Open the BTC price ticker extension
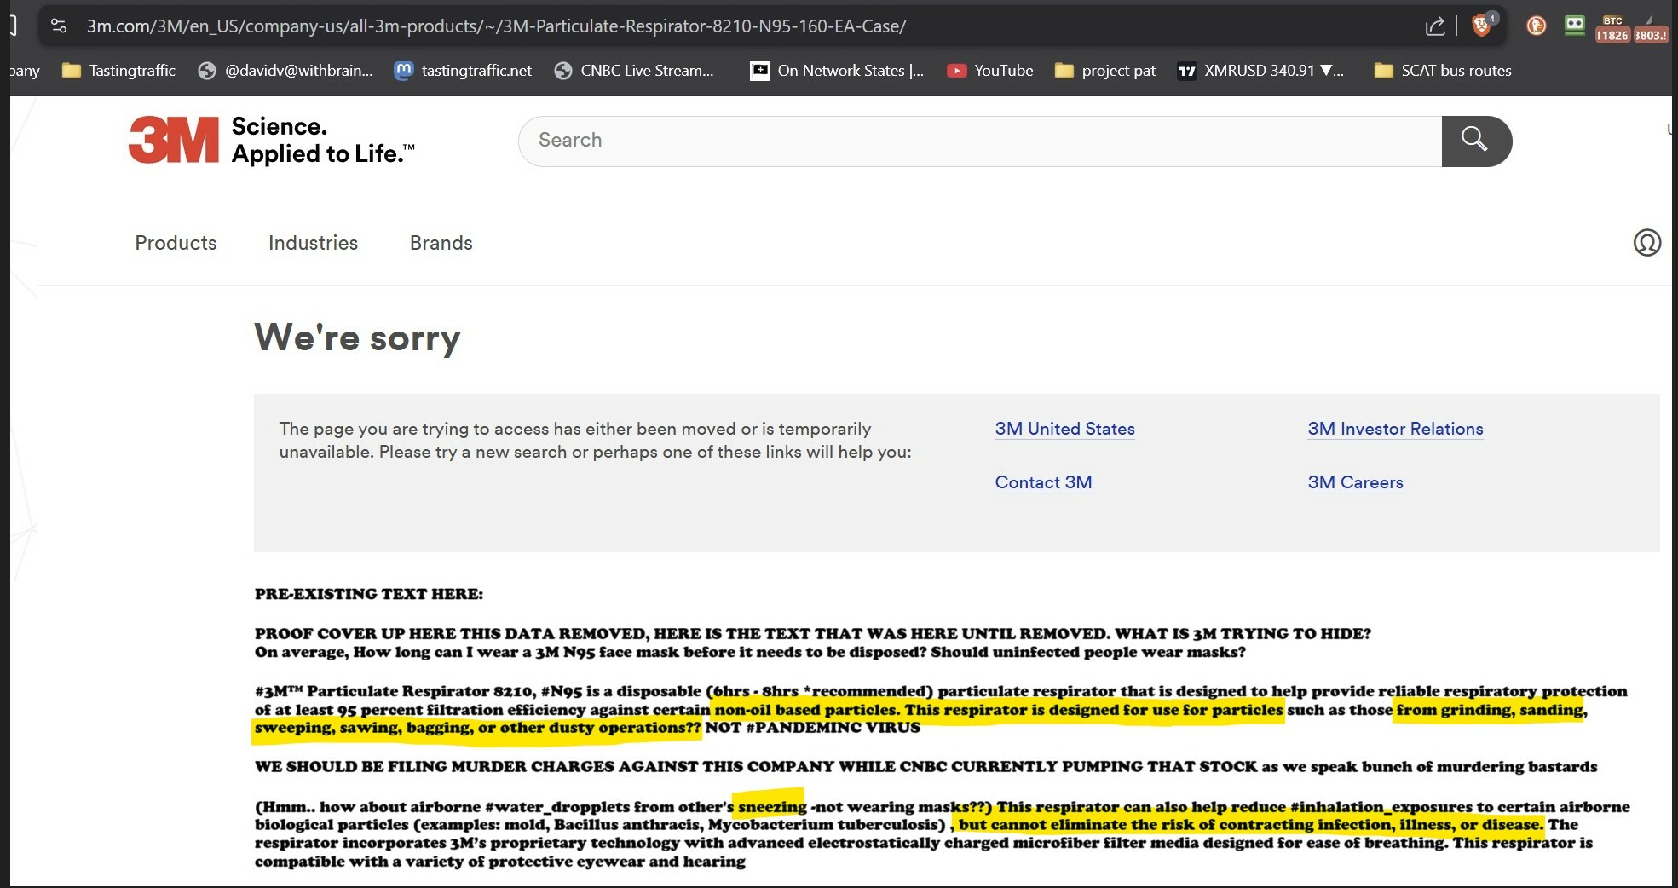The height and width of the screenshot is (888, 1678). [1612, 29]
